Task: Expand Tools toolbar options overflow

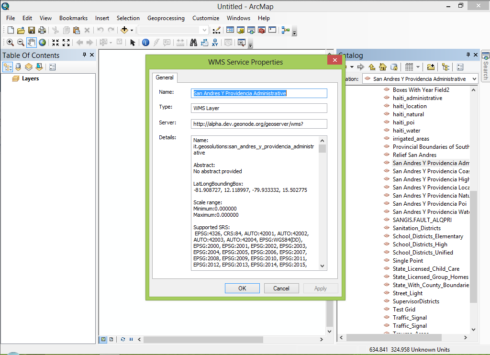Action: click(x=251, y=44)
